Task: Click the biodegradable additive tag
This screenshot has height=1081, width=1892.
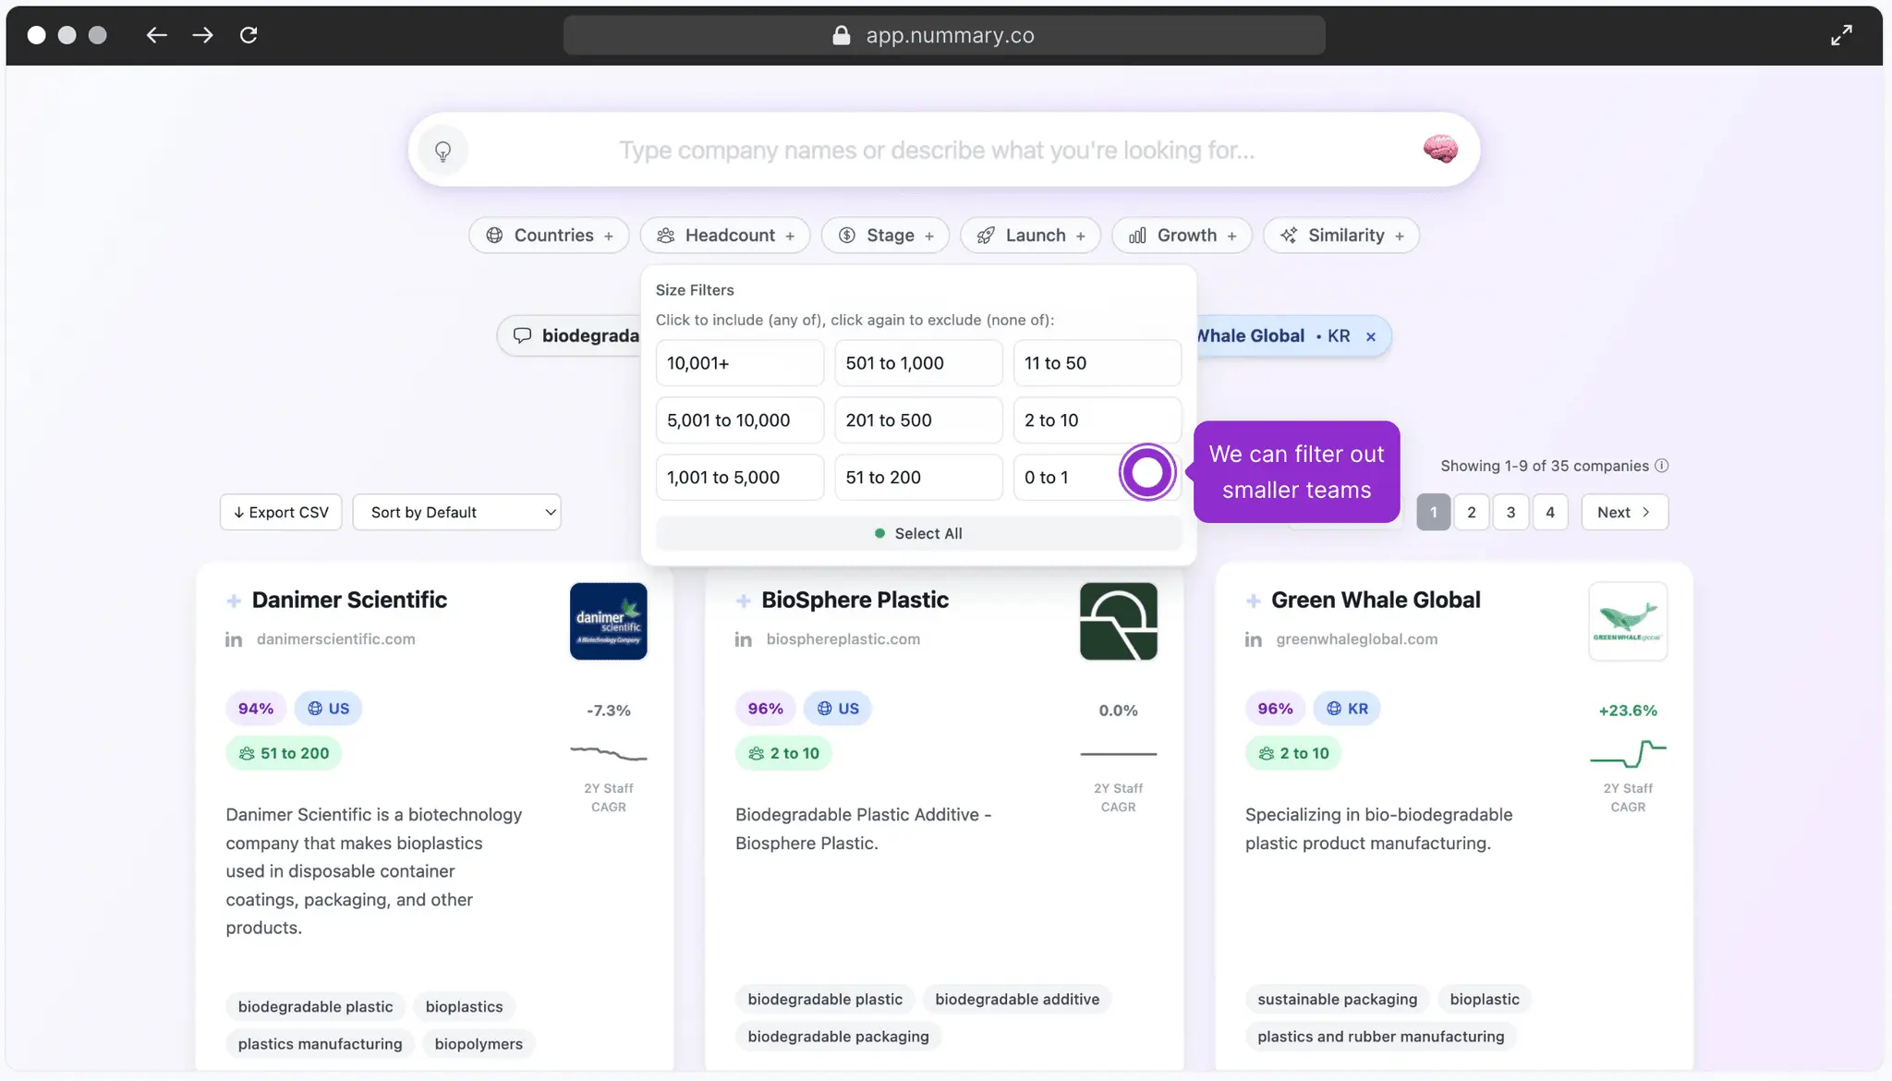Action: [x=1017, y=1000]
